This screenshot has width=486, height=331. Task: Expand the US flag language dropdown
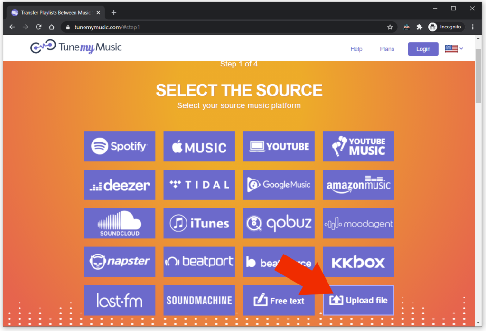tap(454, 49)
